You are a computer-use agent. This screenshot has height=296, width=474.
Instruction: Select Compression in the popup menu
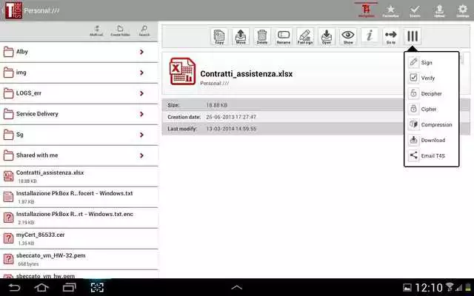(x=435, y=124)
